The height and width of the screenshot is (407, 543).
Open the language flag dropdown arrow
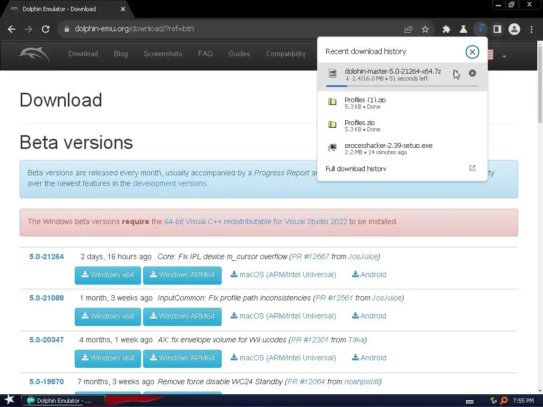[x=504, y=56]
